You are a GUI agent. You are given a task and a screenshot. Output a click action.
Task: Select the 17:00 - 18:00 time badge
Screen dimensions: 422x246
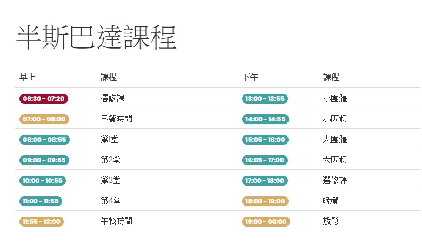265,181
